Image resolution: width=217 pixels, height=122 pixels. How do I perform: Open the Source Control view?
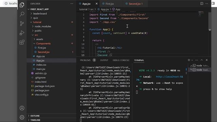pyautogui.click(x=22, y=23)
